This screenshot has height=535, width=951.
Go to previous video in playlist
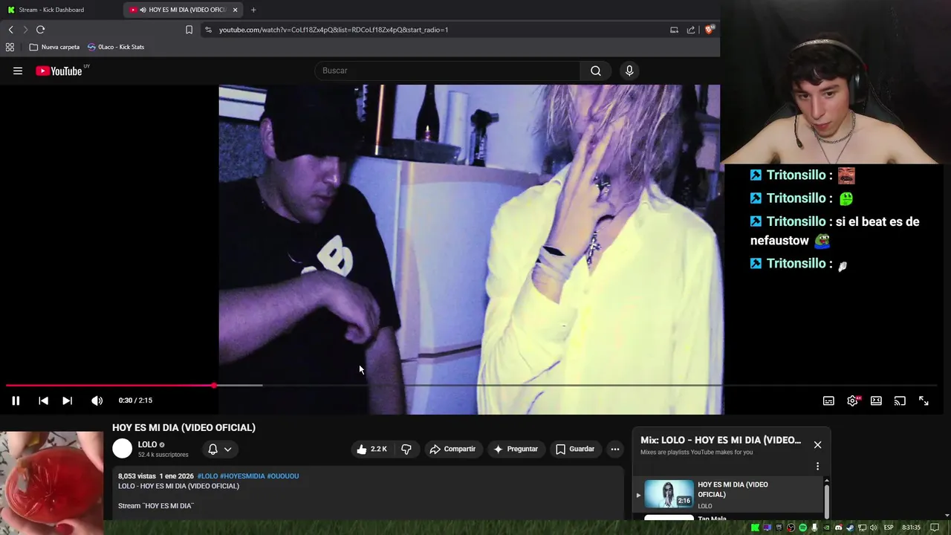pyautogui.click(x=43, y=401)
